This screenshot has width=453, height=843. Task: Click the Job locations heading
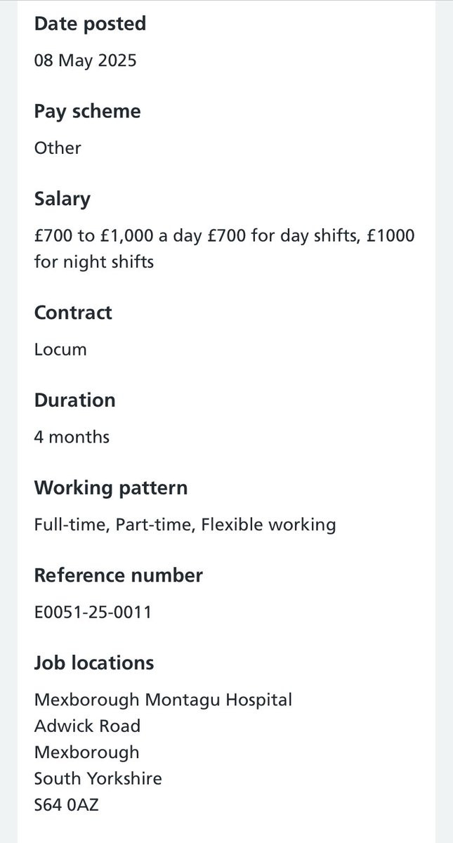(x=94, y=663)
